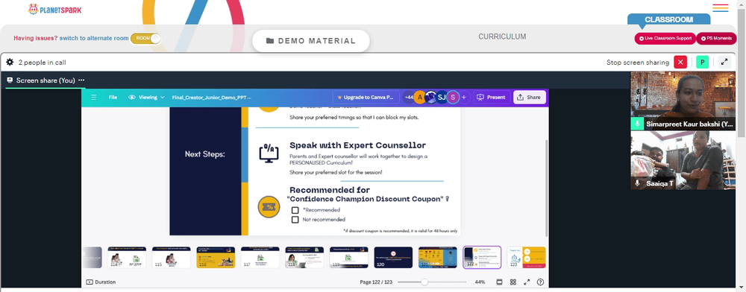Viewport: 746px width, 292px height.
Task: Click the Duration button
Action: [x=101, y=282]
